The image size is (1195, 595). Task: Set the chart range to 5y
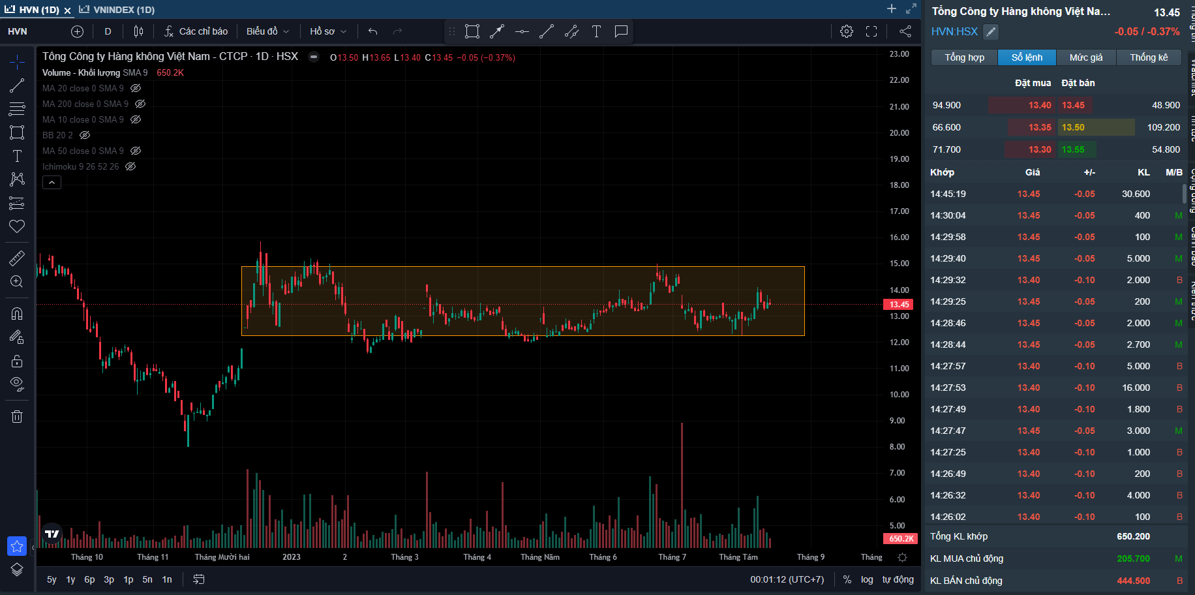[52, 579]
